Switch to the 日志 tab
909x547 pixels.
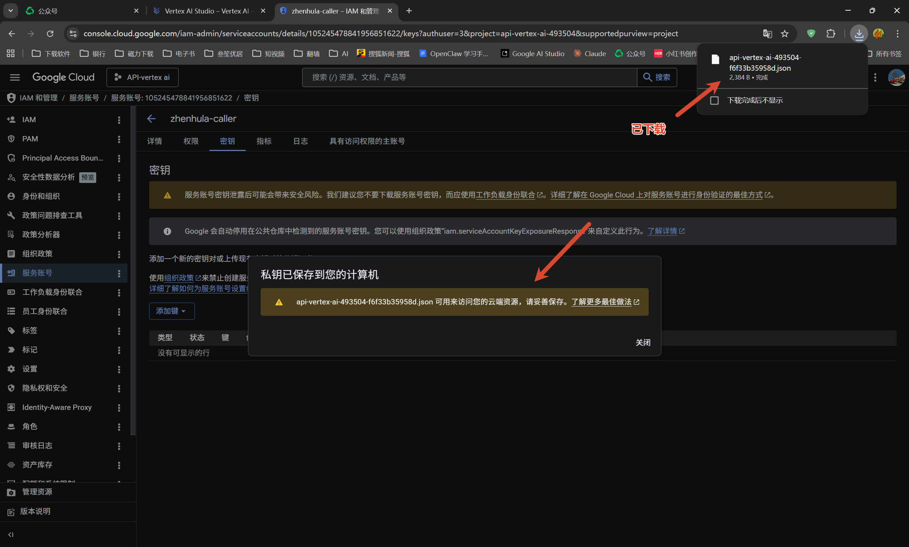300,141
